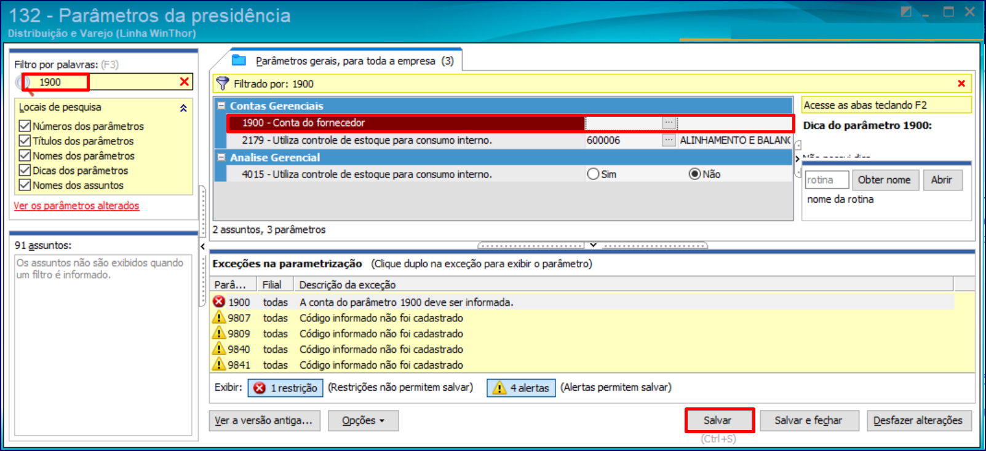Select row '4015 - Utiliza controle de estoque'
Viewport: 986px width, 451px height.
tap(511, 174)
